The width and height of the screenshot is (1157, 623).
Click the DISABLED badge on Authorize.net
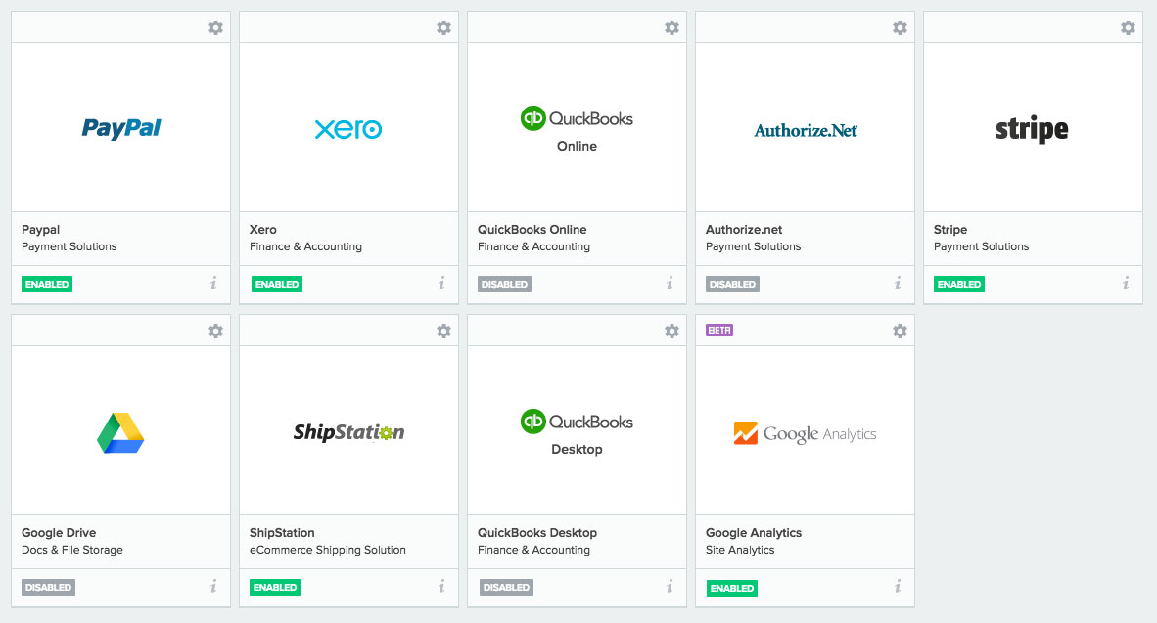coord(732,284)
